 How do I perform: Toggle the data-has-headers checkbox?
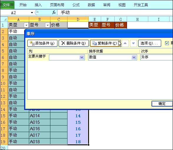coord(167,43)
